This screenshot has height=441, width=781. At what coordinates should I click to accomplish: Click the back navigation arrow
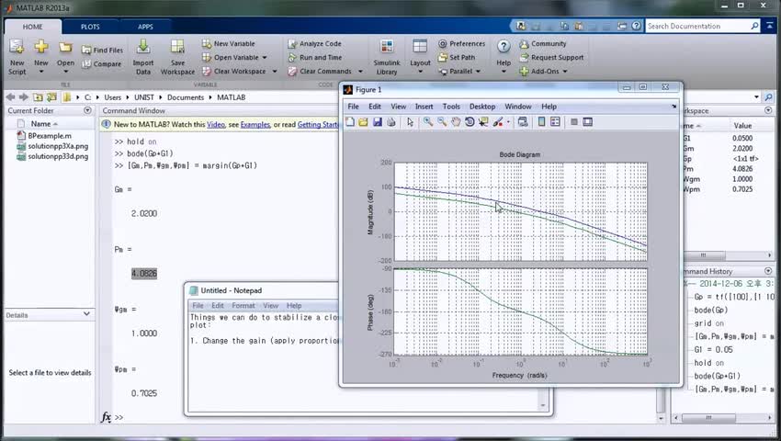pyautogui.click(x=10, y=97)
